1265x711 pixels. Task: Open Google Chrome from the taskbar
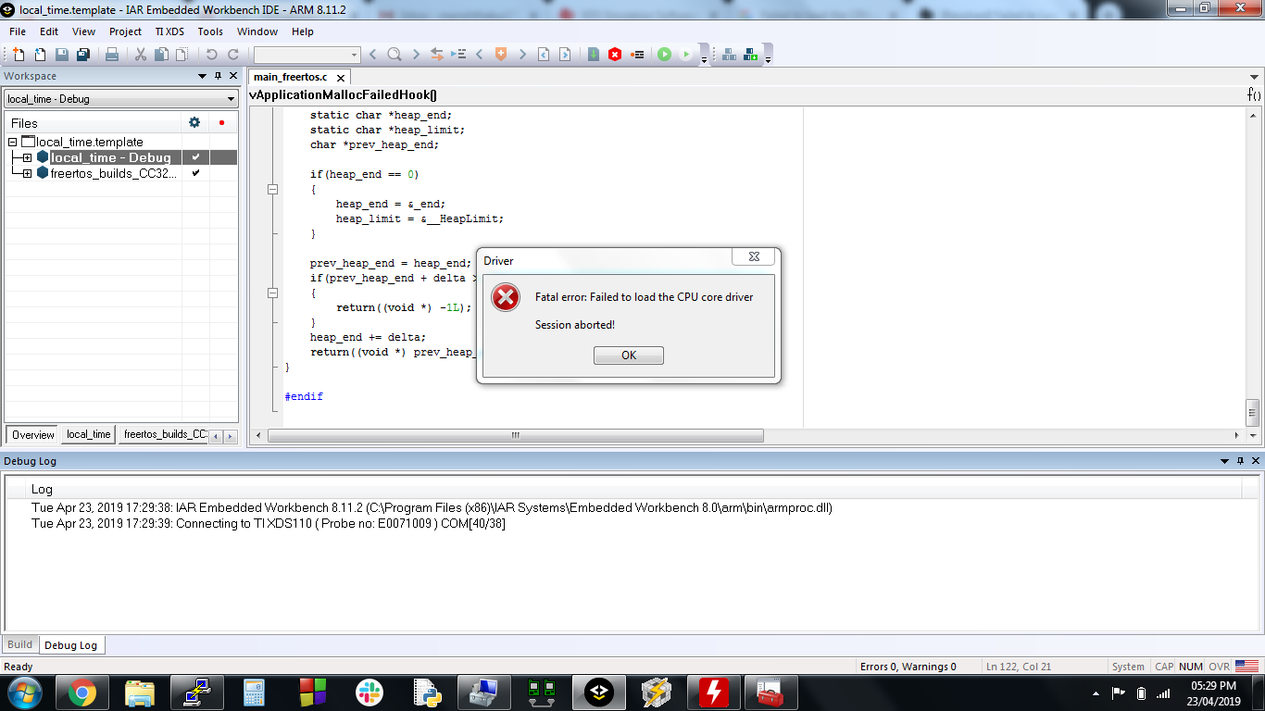(x=81, y=692)
